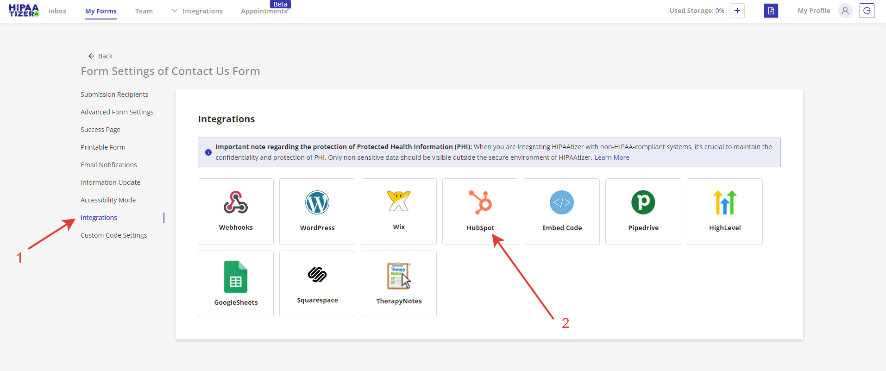Click the Used Storage: 0% text
886x371 pixels.
point(697,11)
